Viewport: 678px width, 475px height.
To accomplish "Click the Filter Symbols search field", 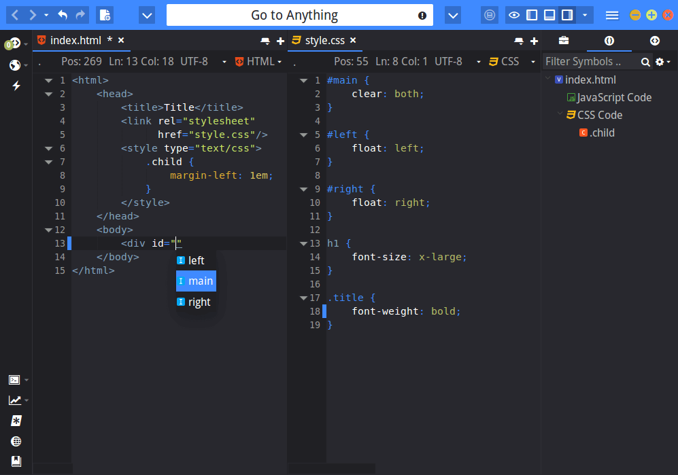I will 591,62.
